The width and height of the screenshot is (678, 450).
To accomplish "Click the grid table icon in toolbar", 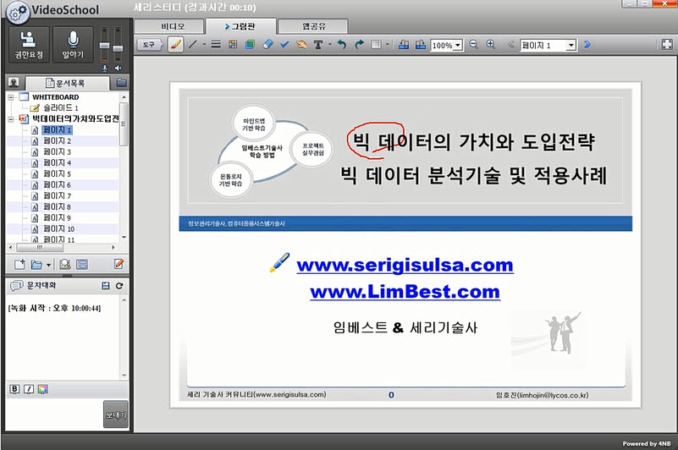I will [376, 45].
